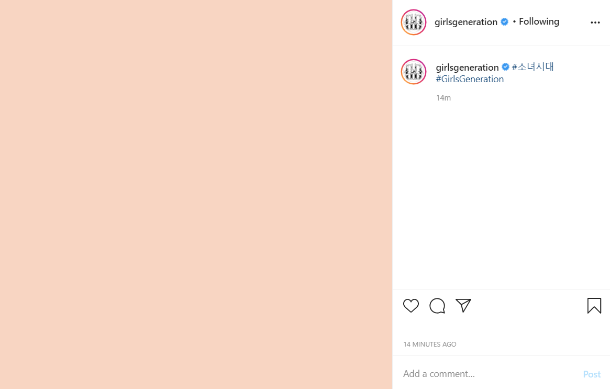This screenshot has height=389, width=610.
Task: Open the #GirlsGeneration hashtag link
Action: pos(470,79)
